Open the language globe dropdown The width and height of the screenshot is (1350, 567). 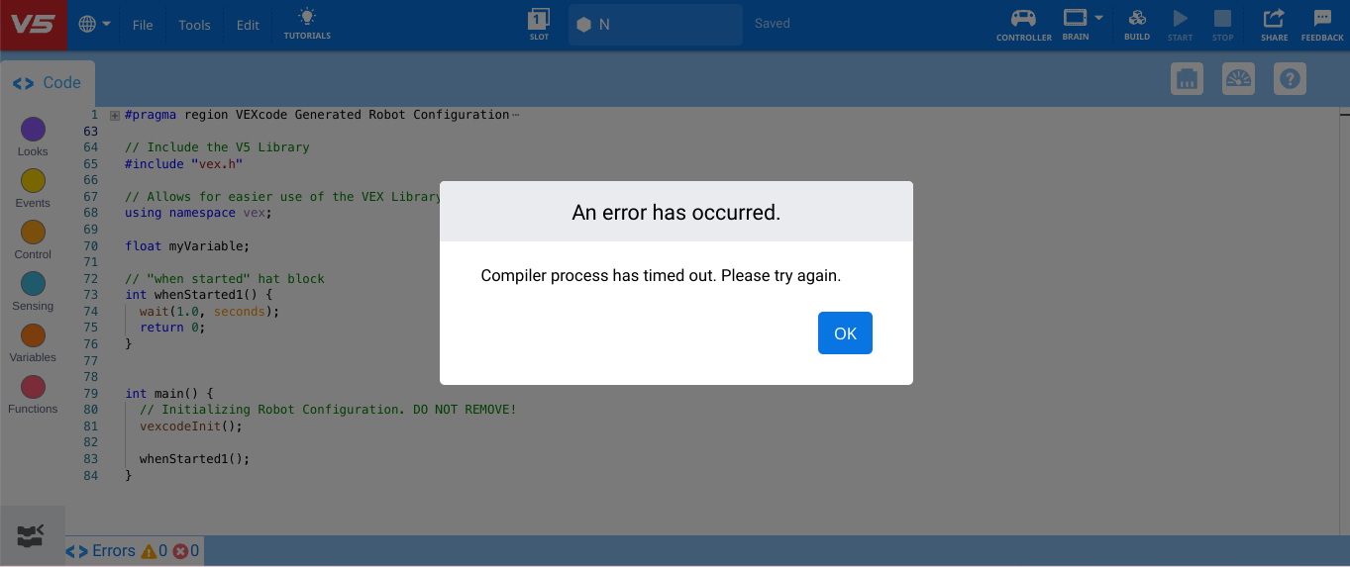pos(94,24)
